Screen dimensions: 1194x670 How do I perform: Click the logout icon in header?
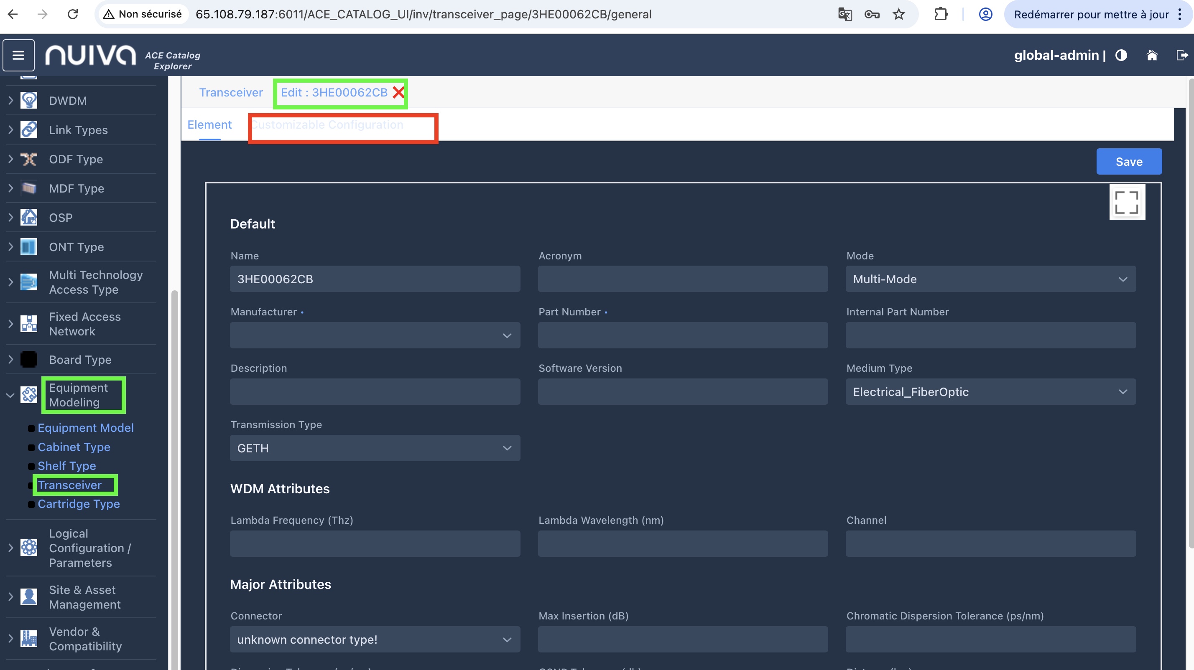point(1181,55)
